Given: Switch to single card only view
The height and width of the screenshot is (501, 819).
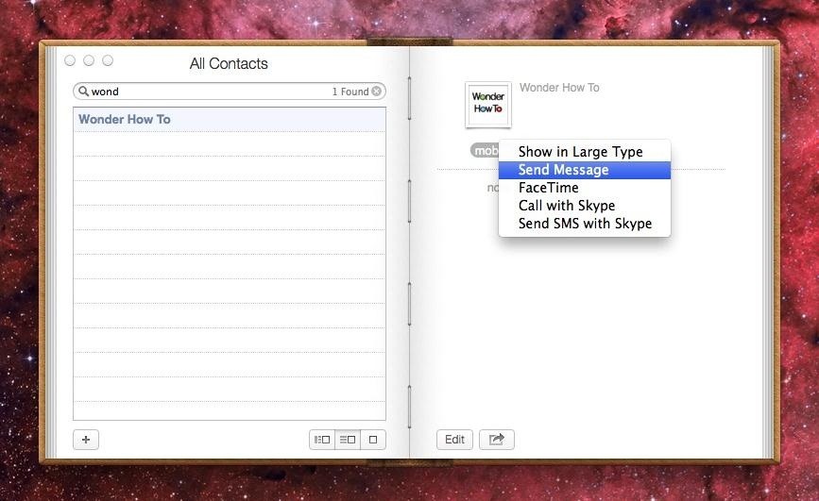Looking at the screenshot, I should pos(373,440).
